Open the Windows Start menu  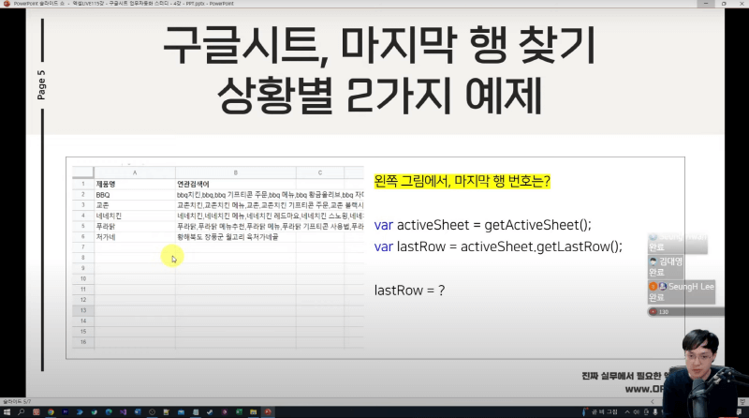[x=7, y=411]
